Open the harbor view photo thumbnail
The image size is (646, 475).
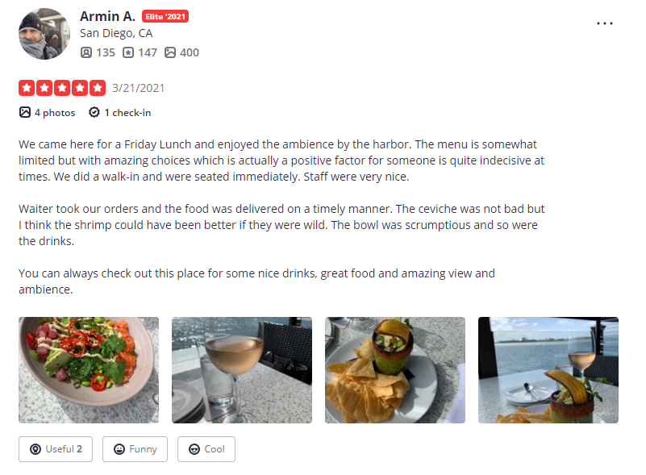(x=548, y=370)
